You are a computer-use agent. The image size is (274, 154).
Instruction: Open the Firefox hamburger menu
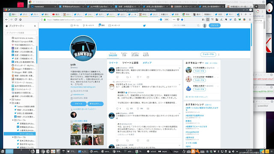pos(250,20)
